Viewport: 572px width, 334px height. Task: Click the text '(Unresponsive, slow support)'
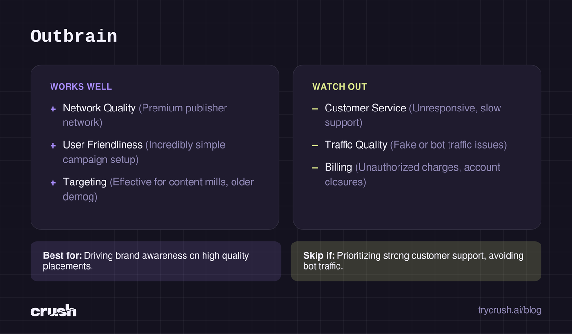pyautogui.click(x=413, y=115)
